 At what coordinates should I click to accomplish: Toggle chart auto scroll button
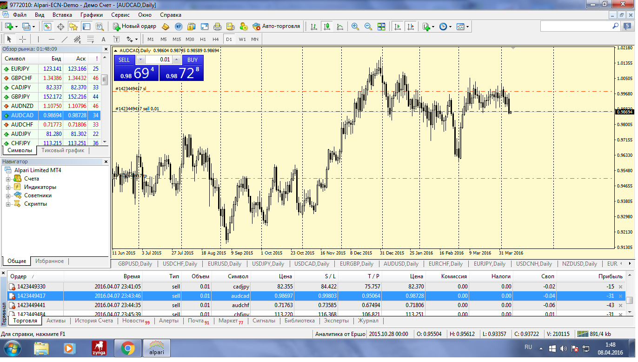[x=398, y=27]
